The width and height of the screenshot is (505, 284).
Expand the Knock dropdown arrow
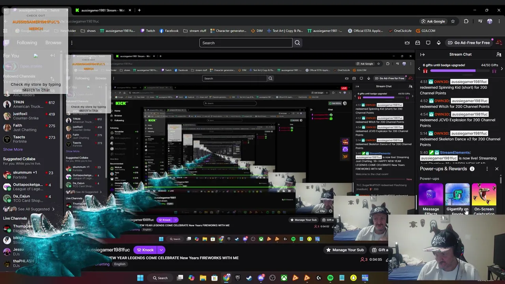161,250
